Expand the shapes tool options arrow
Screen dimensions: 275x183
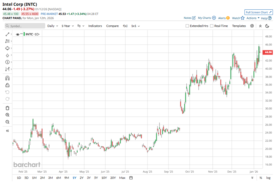click(x=11, y=48)
